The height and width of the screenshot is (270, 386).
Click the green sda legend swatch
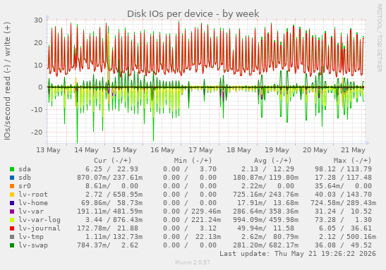(x=12, y=169)
